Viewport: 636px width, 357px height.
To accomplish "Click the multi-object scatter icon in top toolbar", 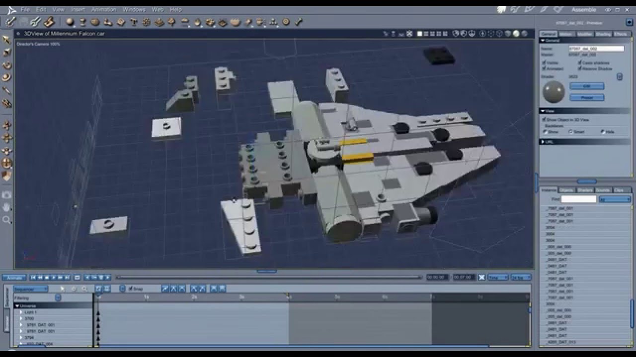I will point(210,22).
